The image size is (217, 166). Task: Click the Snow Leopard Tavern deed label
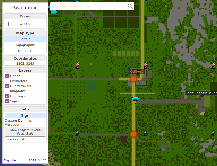pyautogui.click(x=201, y=93)
